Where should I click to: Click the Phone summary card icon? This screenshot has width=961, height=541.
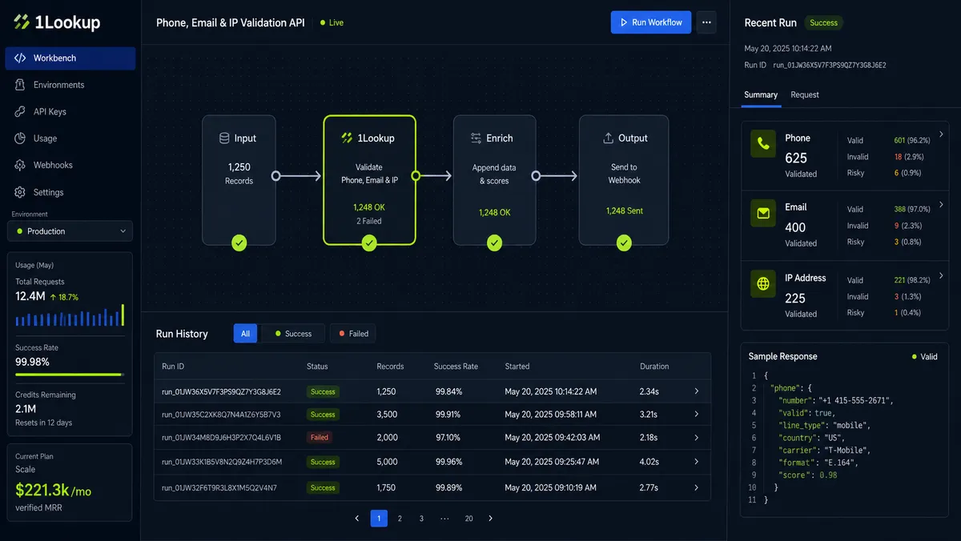763,145
